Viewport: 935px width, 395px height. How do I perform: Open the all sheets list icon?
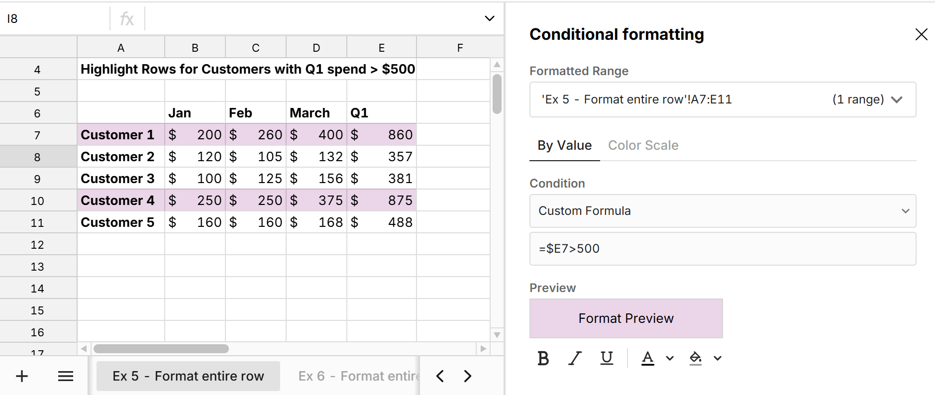point(66,376)
